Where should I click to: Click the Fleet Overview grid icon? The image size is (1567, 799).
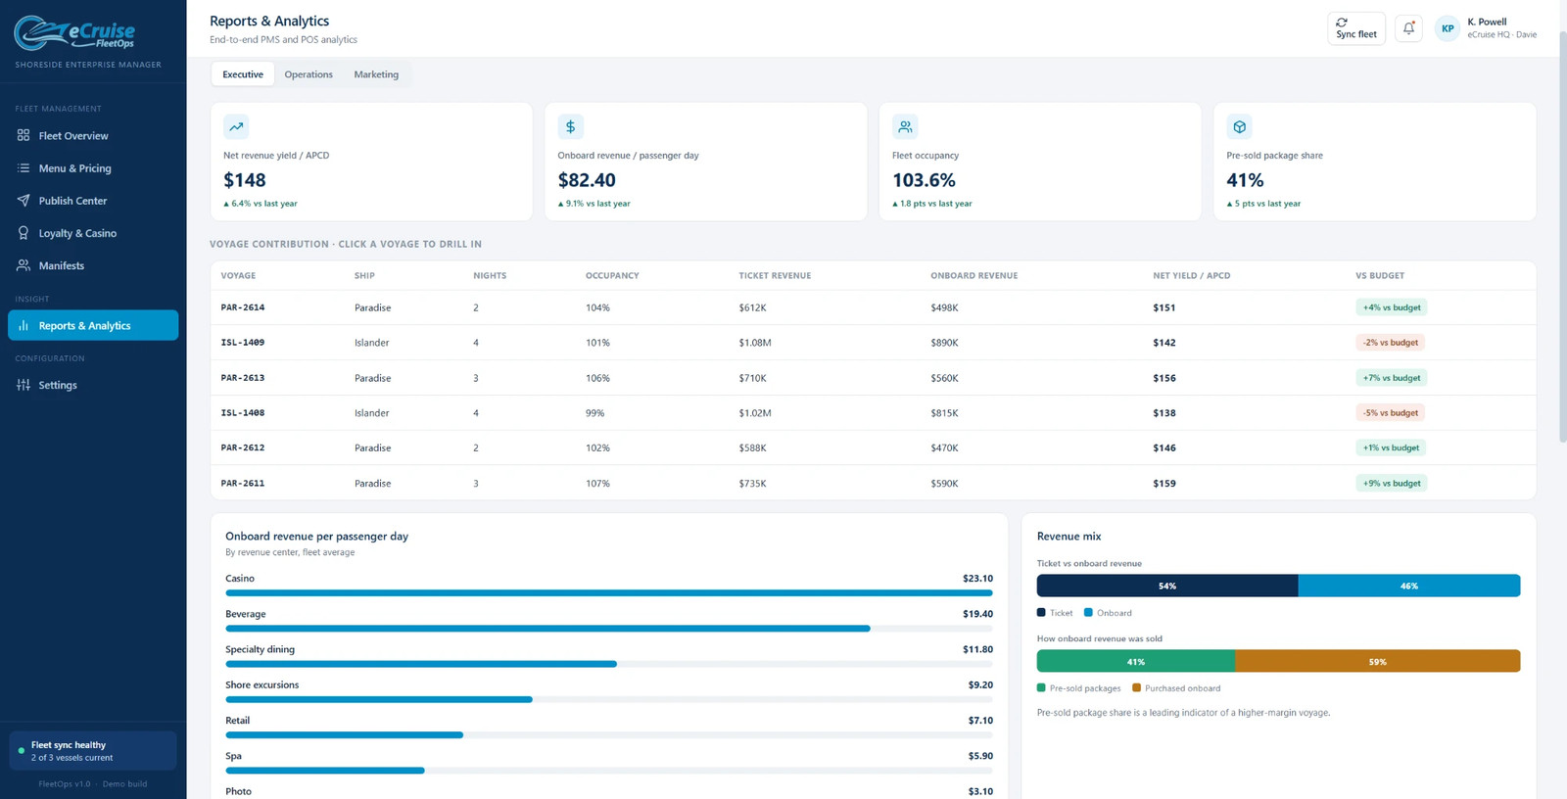tap(24, 135)
